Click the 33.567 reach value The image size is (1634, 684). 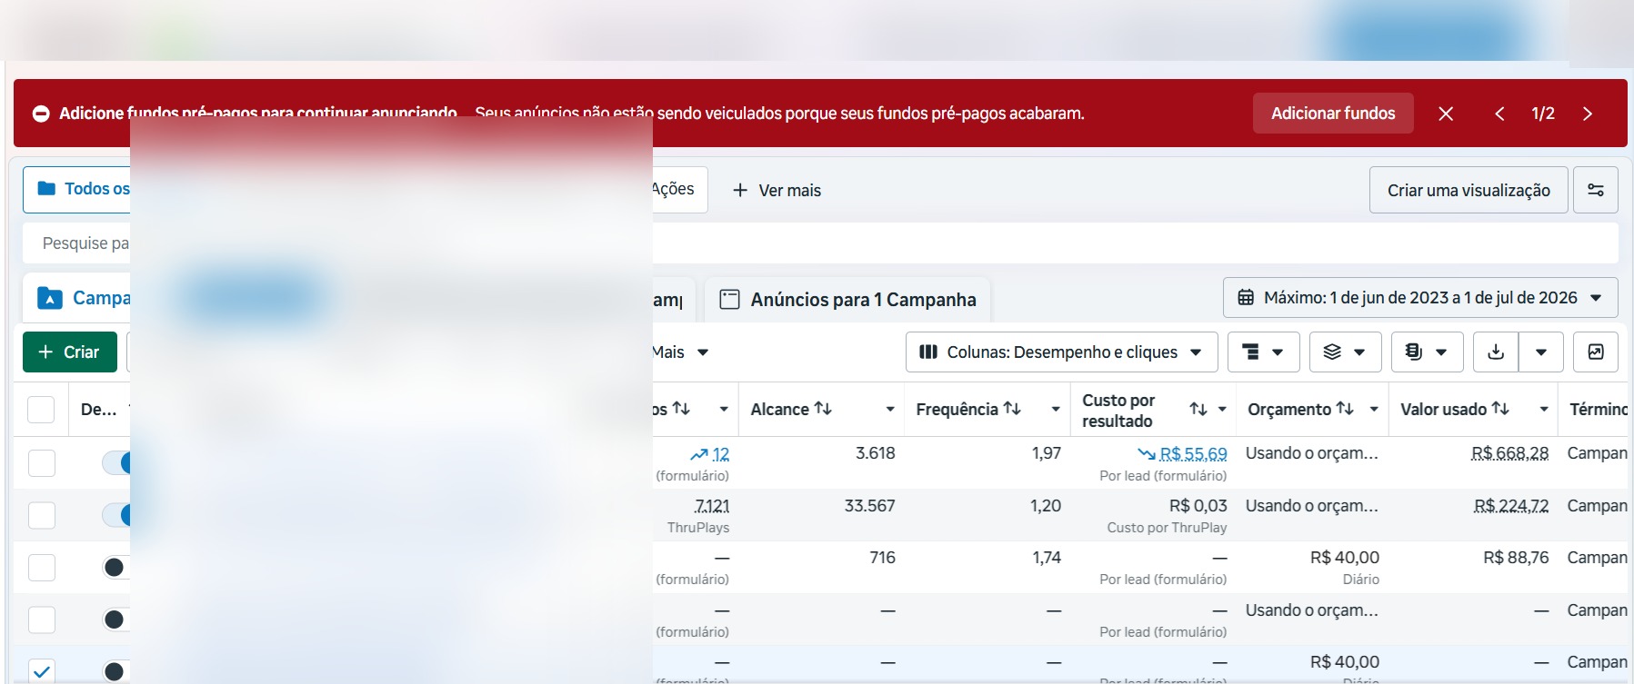[869, 506]
